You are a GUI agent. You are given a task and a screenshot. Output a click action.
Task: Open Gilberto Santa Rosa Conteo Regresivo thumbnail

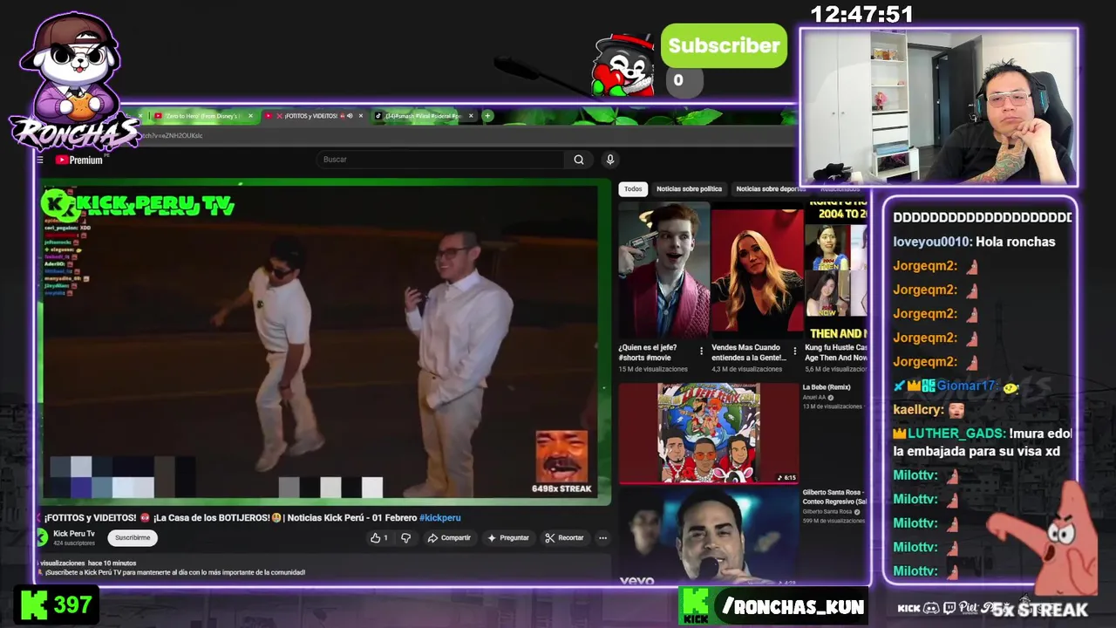(x=709, y=535)
